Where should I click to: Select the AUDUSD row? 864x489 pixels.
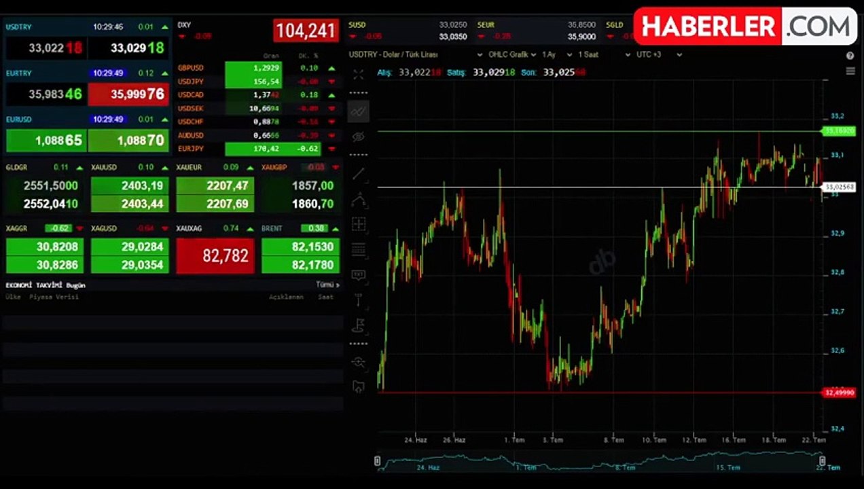point(257,135)
